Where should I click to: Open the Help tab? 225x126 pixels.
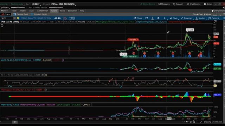(x=82, y=11)
